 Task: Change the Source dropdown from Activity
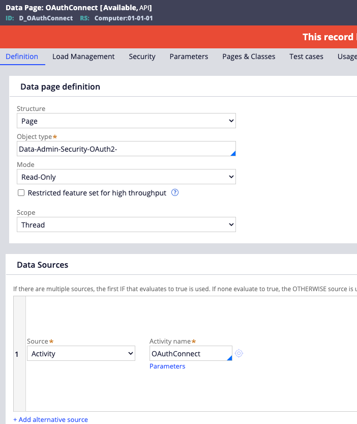81,353
